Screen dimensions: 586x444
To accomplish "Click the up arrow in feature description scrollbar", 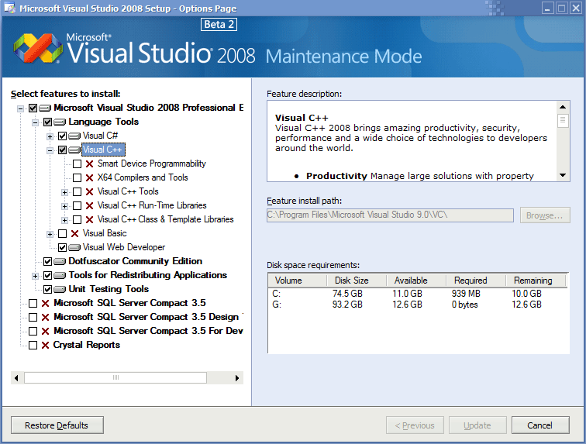I will pyautogui.click(x=563, y=107).
